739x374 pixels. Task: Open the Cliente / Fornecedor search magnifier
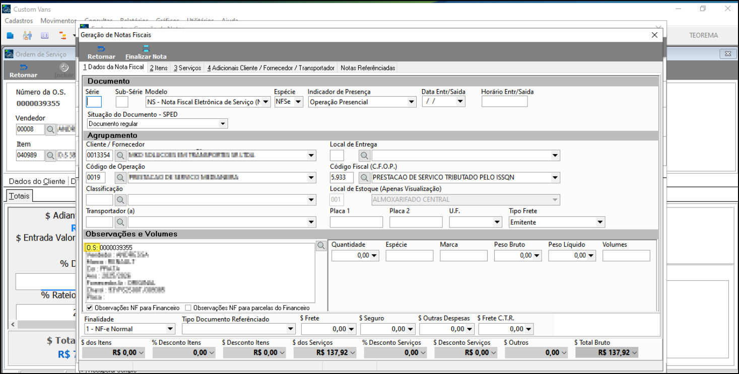click(x=120, y=155)
